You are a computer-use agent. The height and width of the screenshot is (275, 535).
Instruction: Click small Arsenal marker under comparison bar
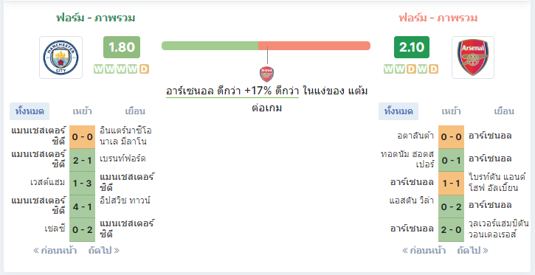266,74
